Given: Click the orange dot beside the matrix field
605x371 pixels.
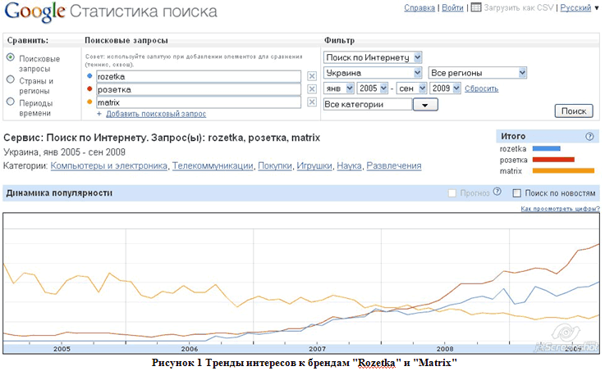Looking at the screenshot, I should 89,102.
